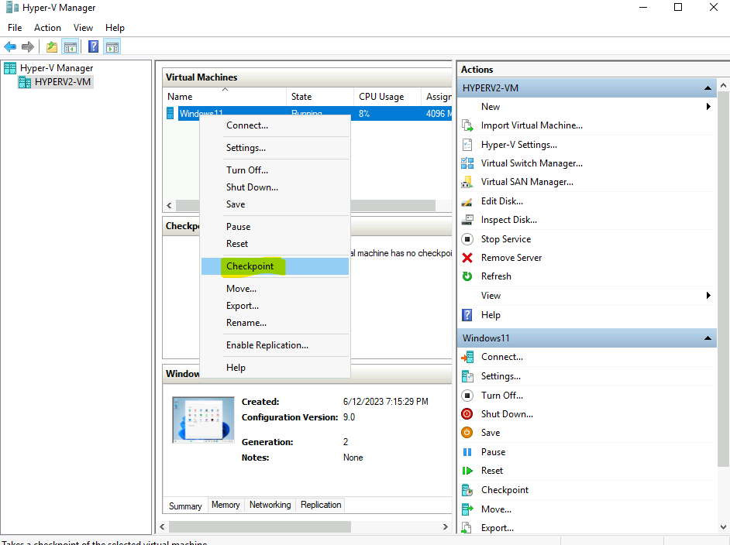Switch to the Replication tab
The image size is (730, 545).
pos(321,505)
